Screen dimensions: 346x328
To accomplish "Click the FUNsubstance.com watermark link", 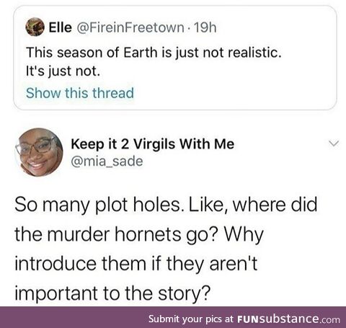I will coord(288,319).
